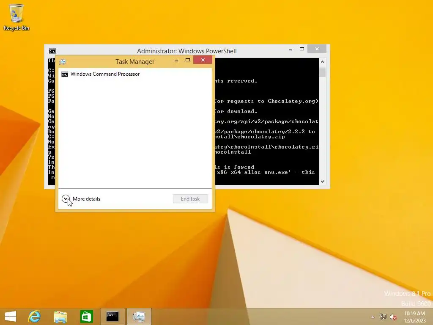This screenshot has width=433, height=325.
Task: Open the Recycle Bin desktop icon
Action: point(16,17)
